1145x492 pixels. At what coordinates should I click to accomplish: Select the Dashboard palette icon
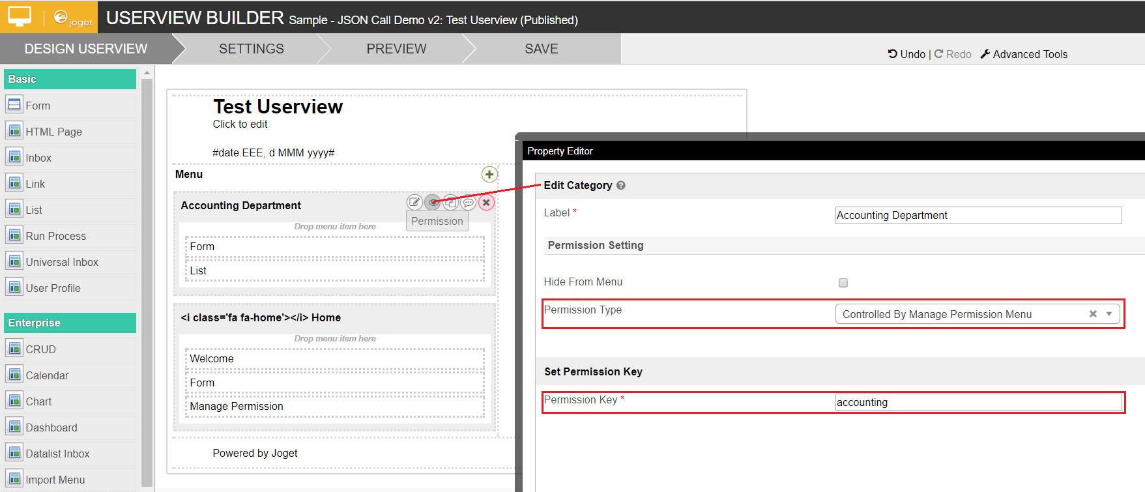[x=14, y=426]
